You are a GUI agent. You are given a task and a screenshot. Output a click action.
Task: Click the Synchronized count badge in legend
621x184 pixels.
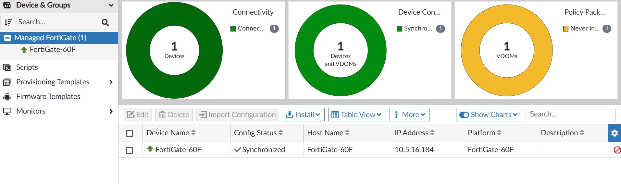[x=441, y=29]
